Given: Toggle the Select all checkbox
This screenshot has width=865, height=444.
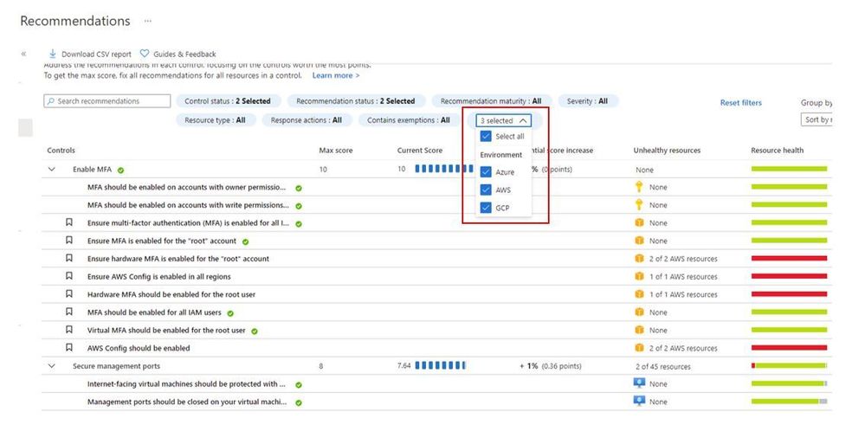Looking at the screenshot, I should click(486, 136).
